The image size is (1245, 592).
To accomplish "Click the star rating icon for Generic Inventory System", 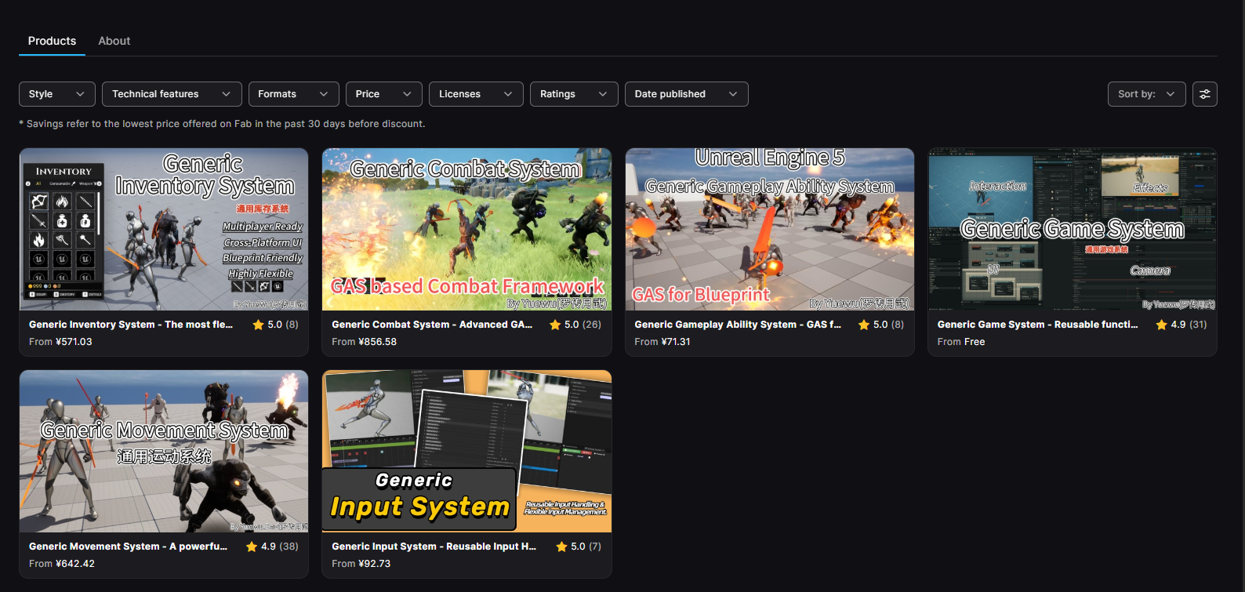I will click(258, 325).
